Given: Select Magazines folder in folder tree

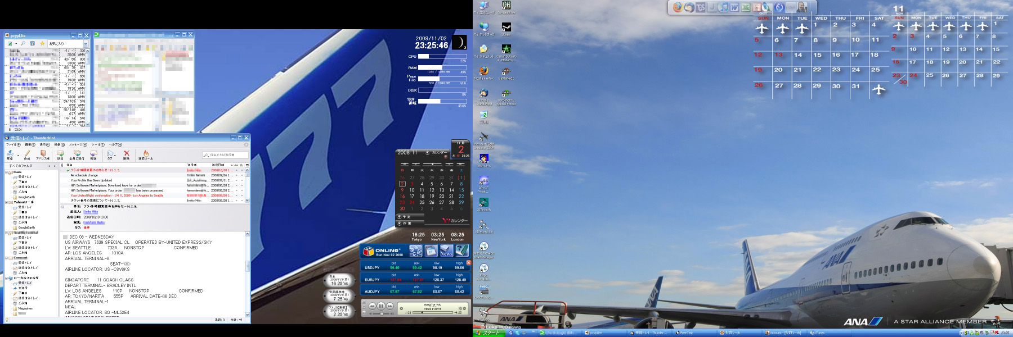Looking at the screenshot, I should click(x=25, y=308).
